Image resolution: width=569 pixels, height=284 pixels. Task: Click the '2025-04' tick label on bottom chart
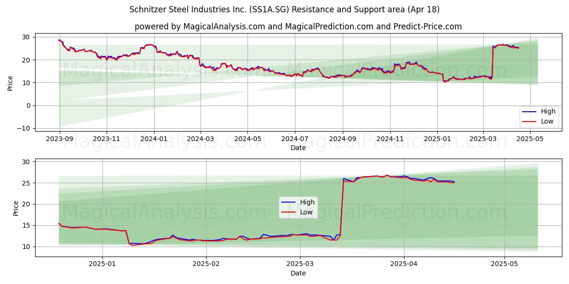click(x=404, y=264)
